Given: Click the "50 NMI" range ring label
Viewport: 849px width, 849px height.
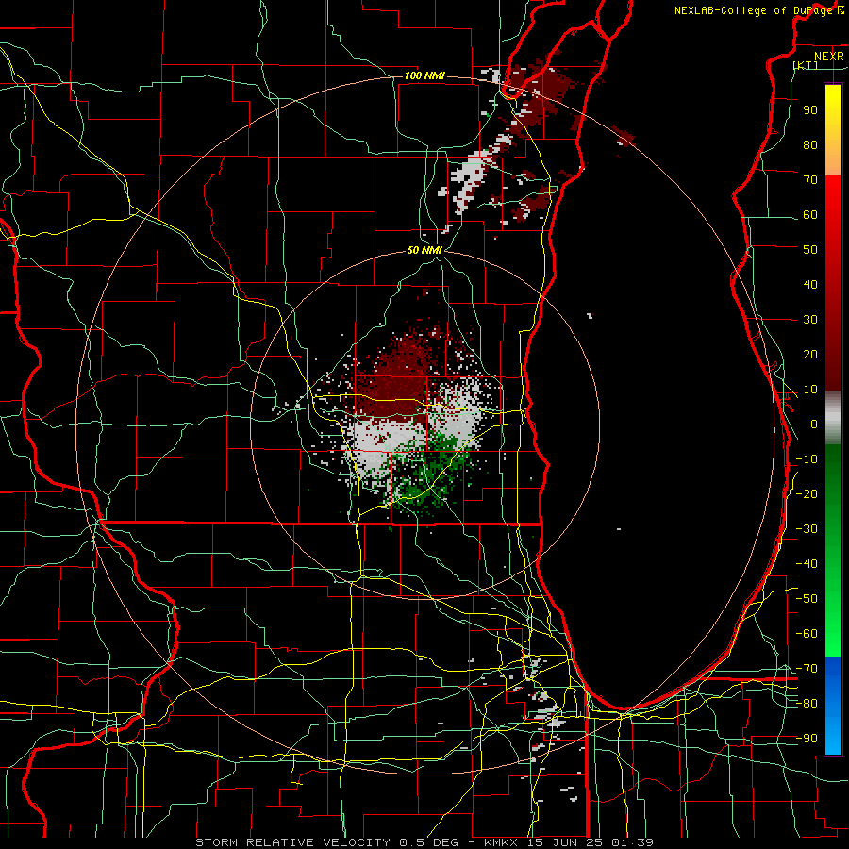Looking at the screenshot, I should (424, 251).
